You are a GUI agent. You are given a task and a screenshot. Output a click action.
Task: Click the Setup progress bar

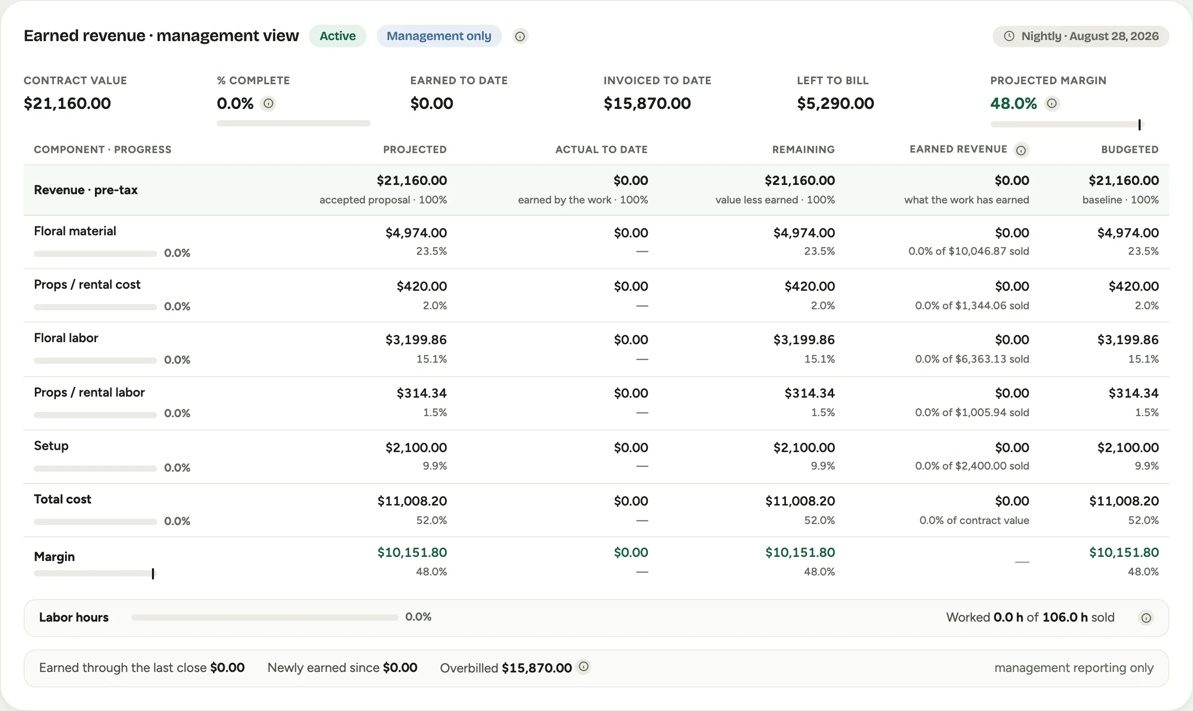click(x=95, y=469)
